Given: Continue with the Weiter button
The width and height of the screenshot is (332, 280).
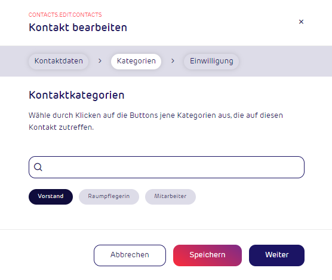Looking at the screenshot, I should (x=276, y=255).
